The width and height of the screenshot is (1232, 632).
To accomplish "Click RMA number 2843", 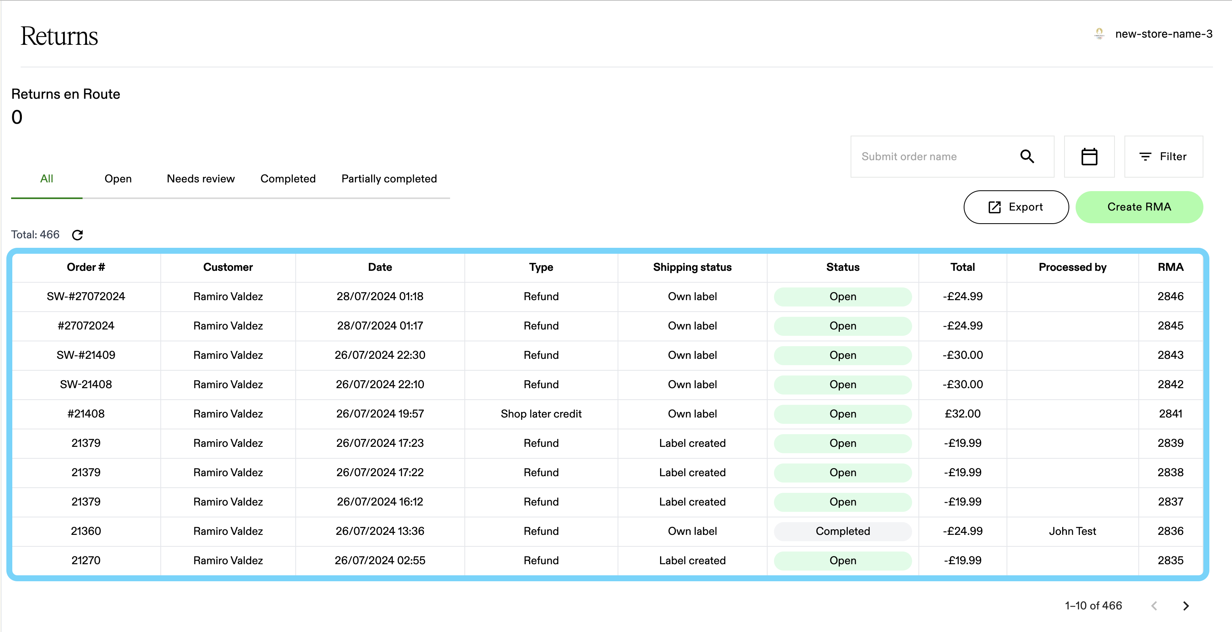I will pyautogui.click(x=1170, y=355).
